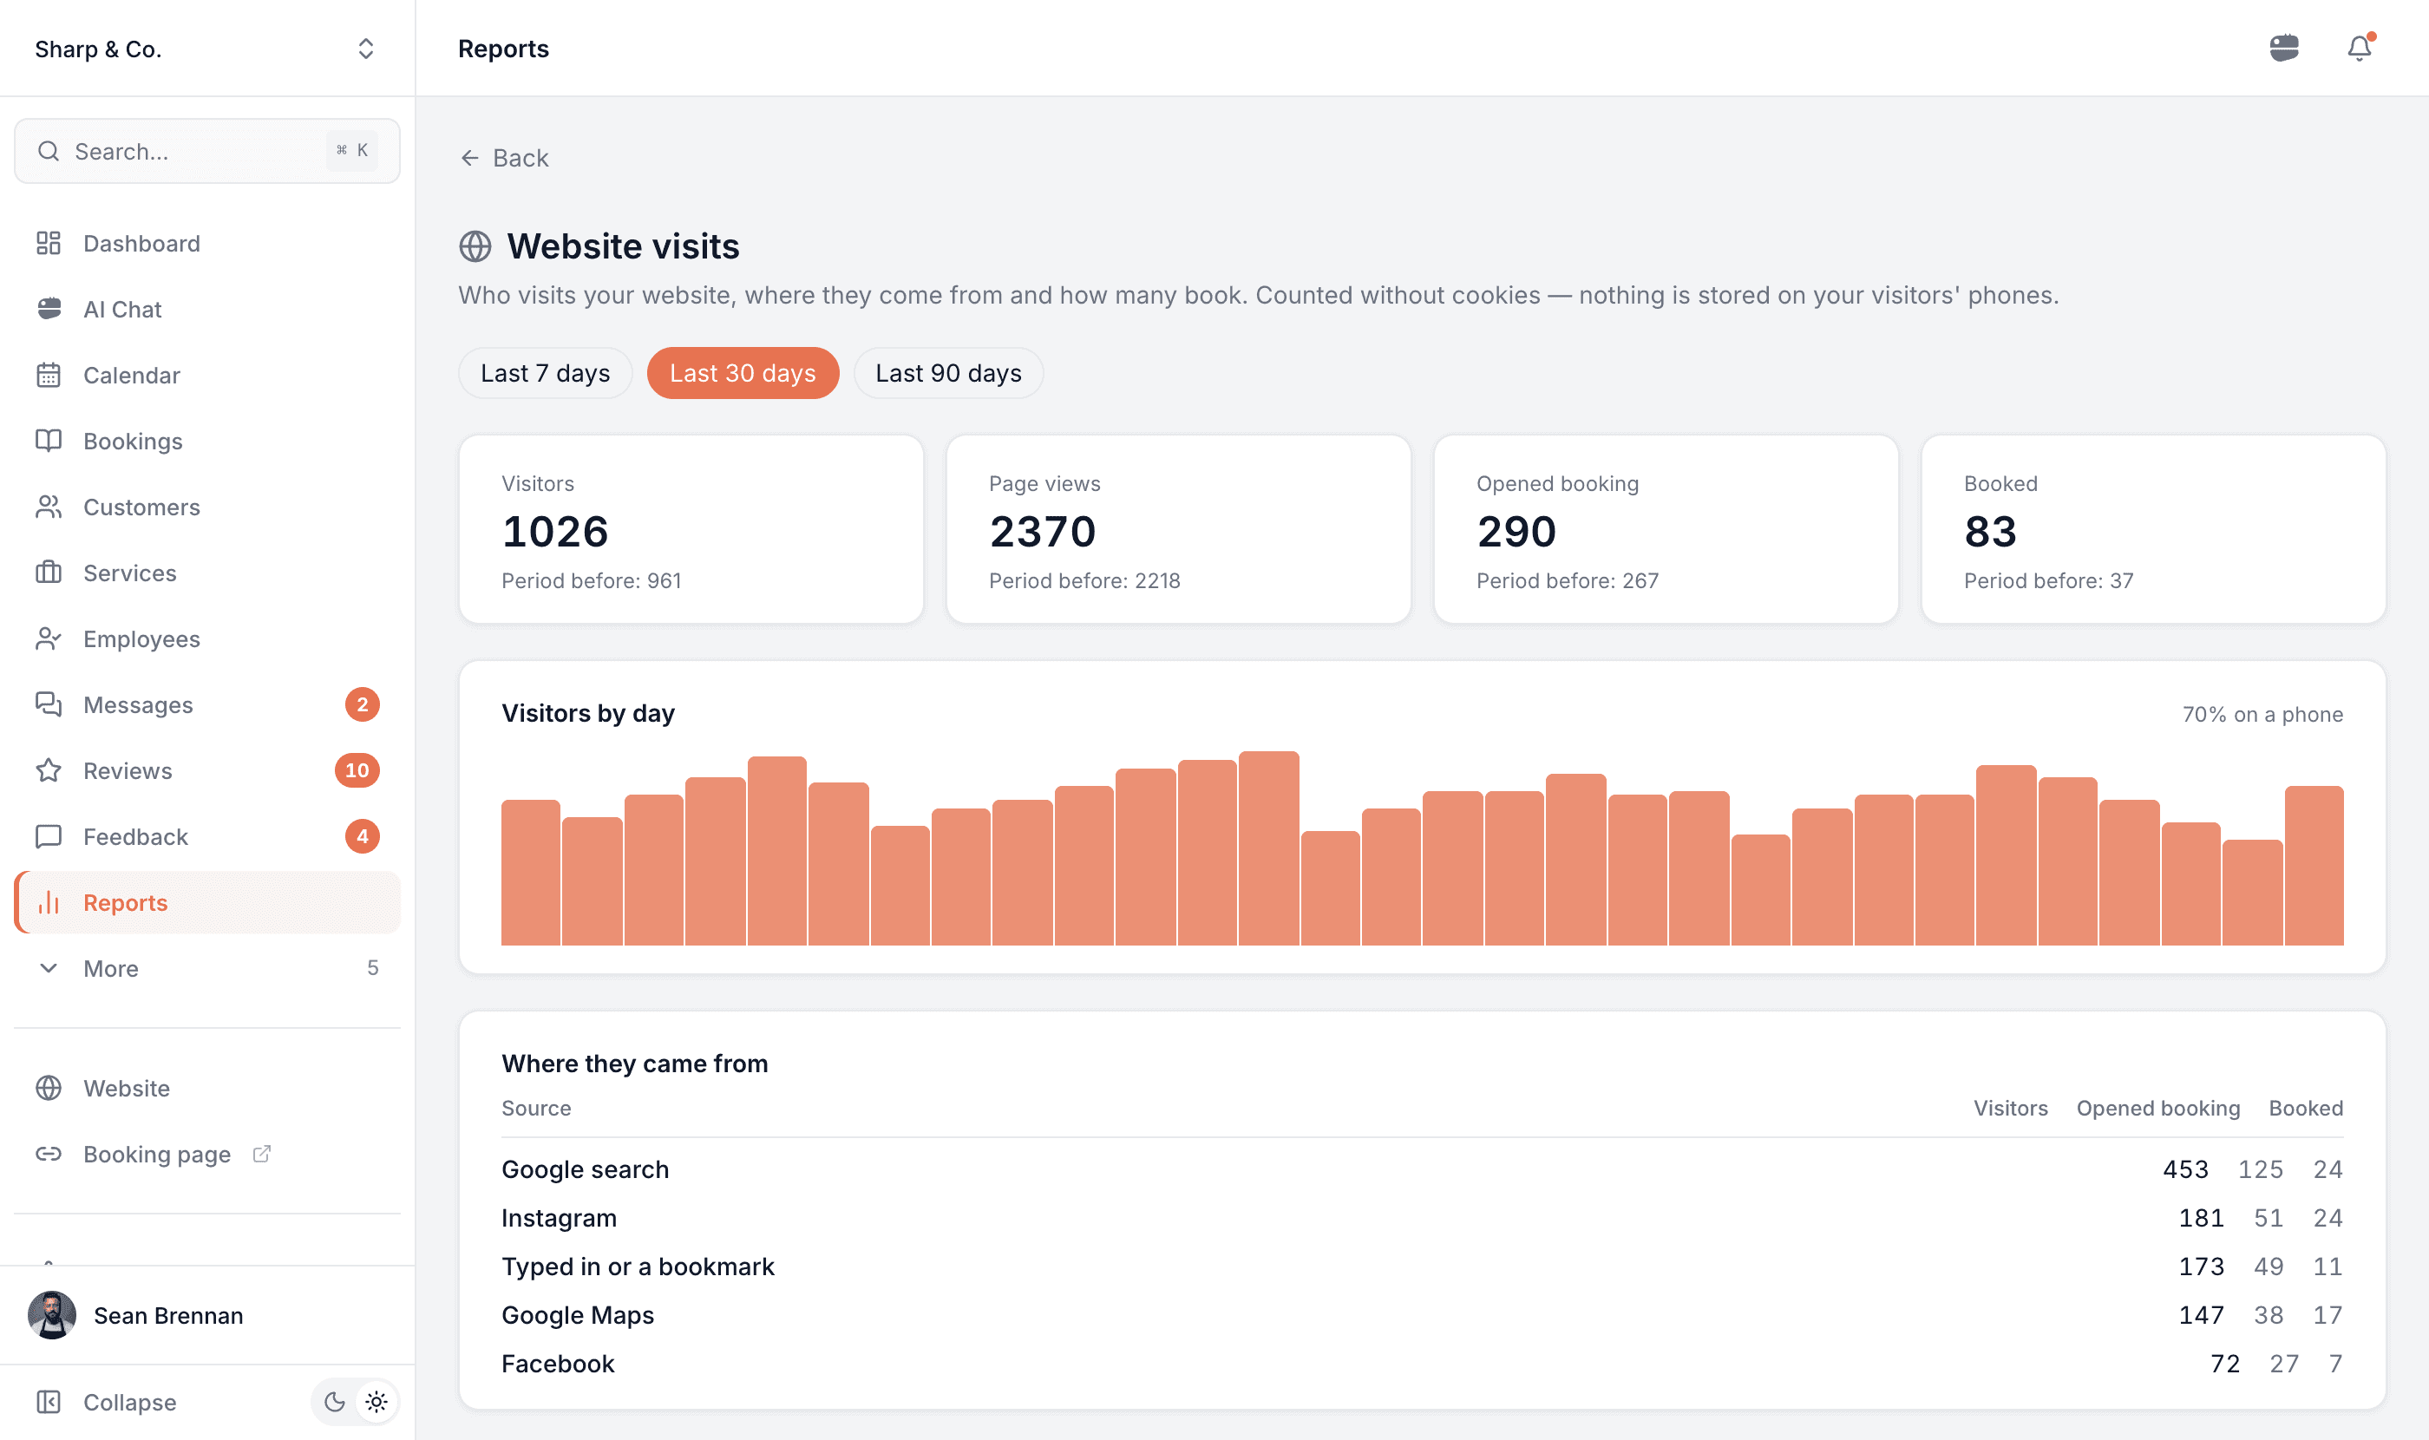Click the Instagram source row
Viewport: 2429px width, 1440px height.
pyautogui.click(x=1422, y=1219)
